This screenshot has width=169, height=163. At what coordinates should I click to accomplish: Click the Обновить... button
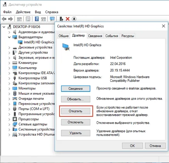tap(76, 99)
